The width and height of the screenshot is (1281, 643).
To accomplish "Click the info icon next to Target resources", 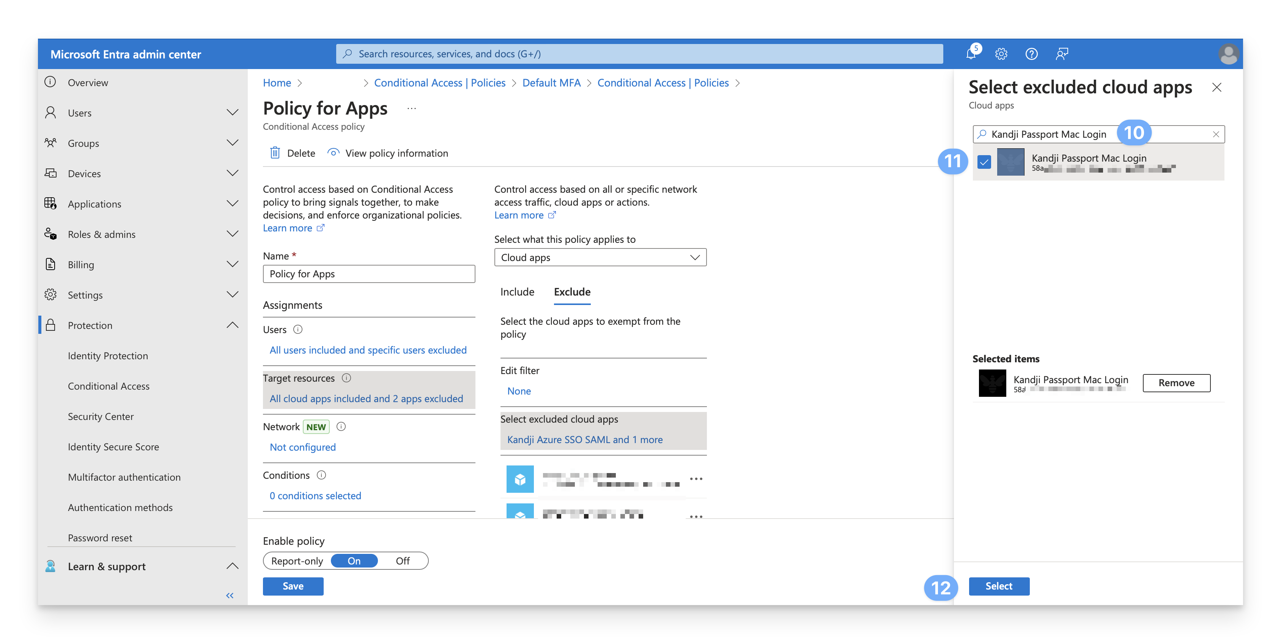I will (346, 378).
